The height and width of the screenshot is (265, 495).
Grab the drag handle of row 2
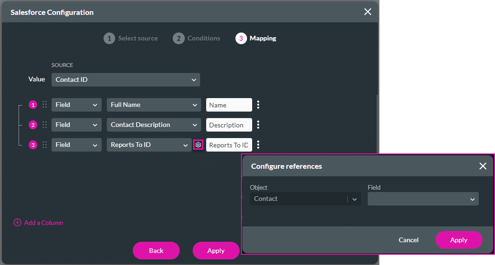coord(45,125)
